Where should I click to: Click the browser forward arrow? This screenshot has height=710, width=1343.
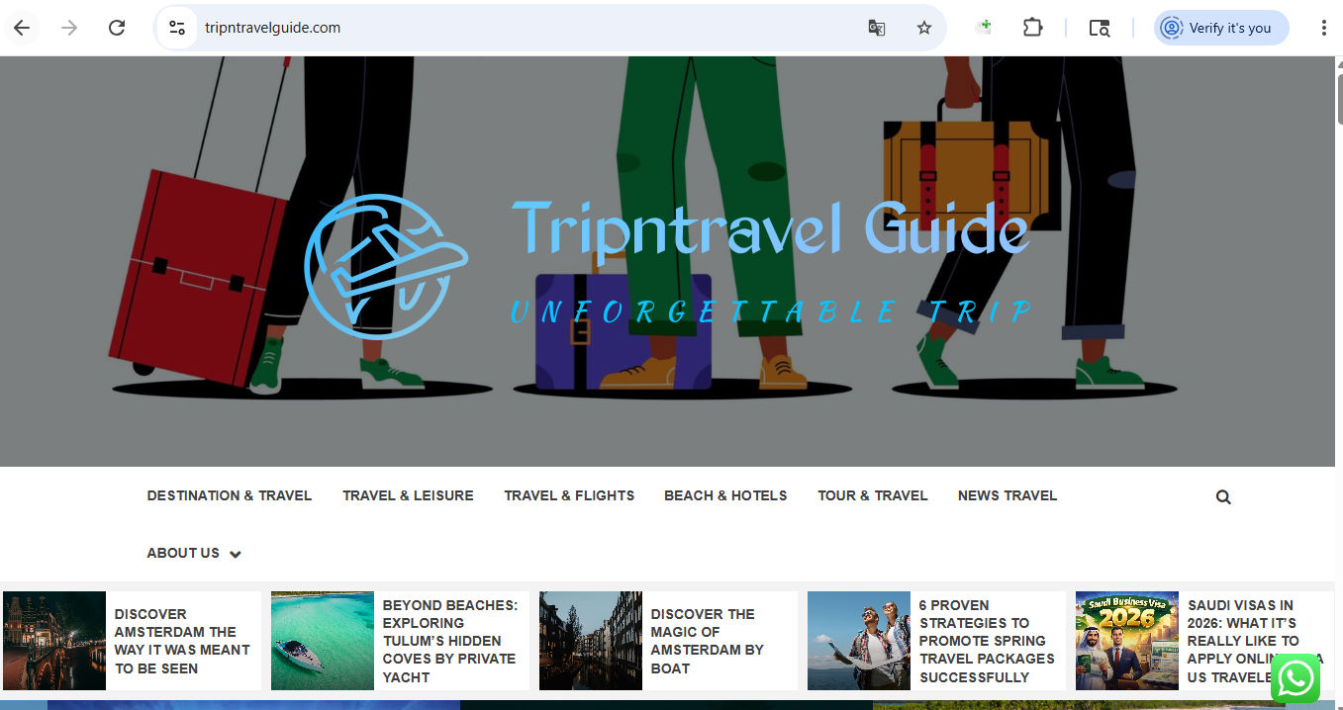pyautogui.click(x=69, y=28)
